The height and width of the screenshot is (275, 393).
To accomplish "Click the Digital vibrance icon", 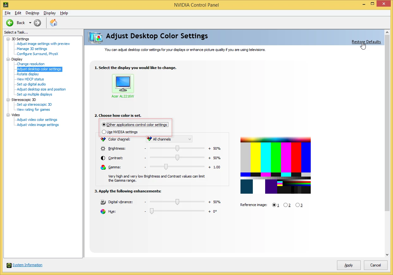I will tap(103, 202).
